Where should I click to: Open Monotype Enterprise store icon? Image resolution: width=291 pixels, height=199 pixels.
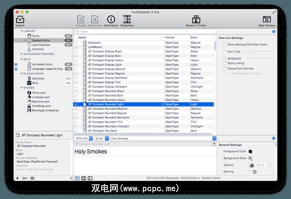[x=29, y=110]
